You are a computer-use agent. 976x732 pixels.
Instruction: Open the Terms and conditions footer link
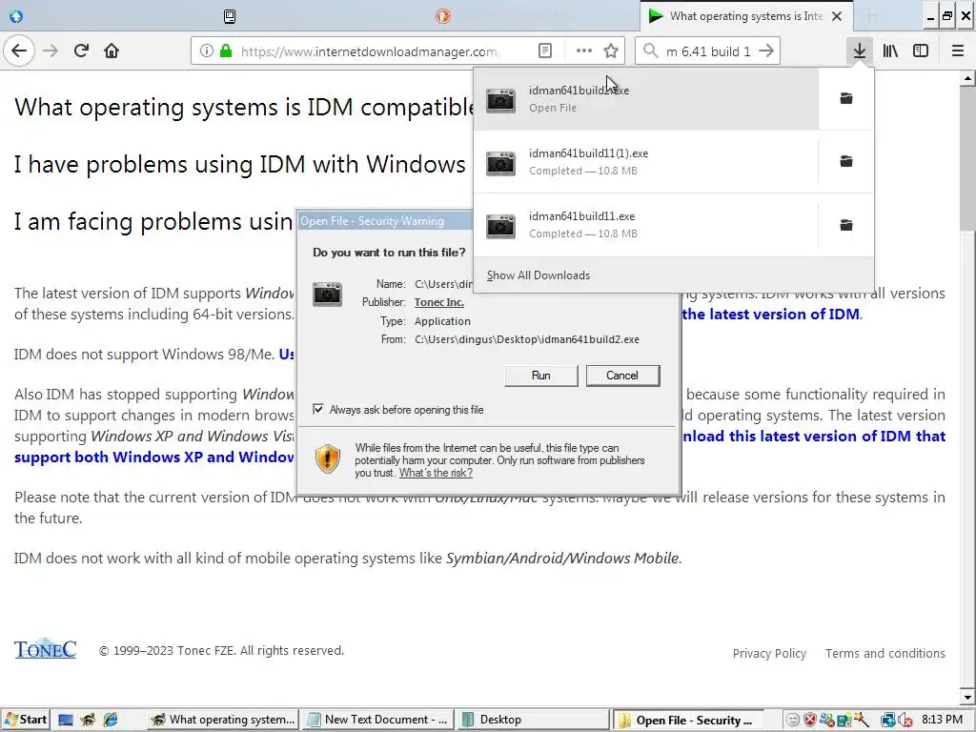click(885, 653)
